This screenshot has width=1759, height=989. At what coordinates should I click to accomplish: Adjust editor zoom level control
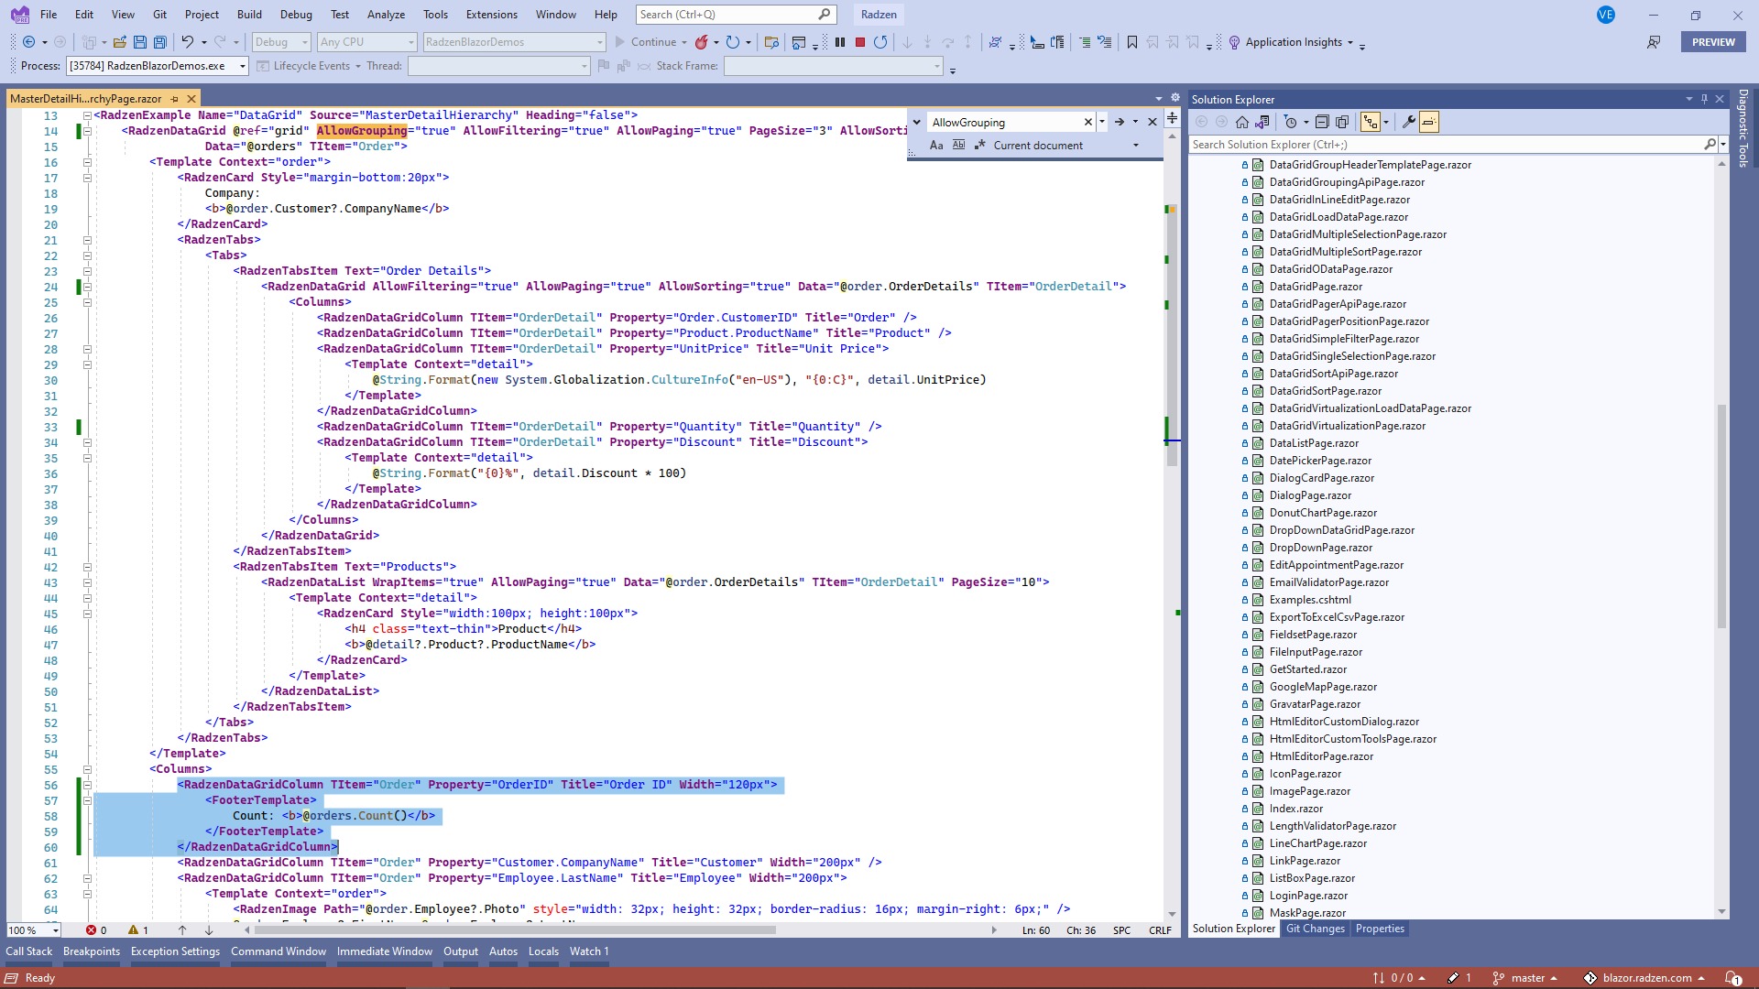(33, 929)
